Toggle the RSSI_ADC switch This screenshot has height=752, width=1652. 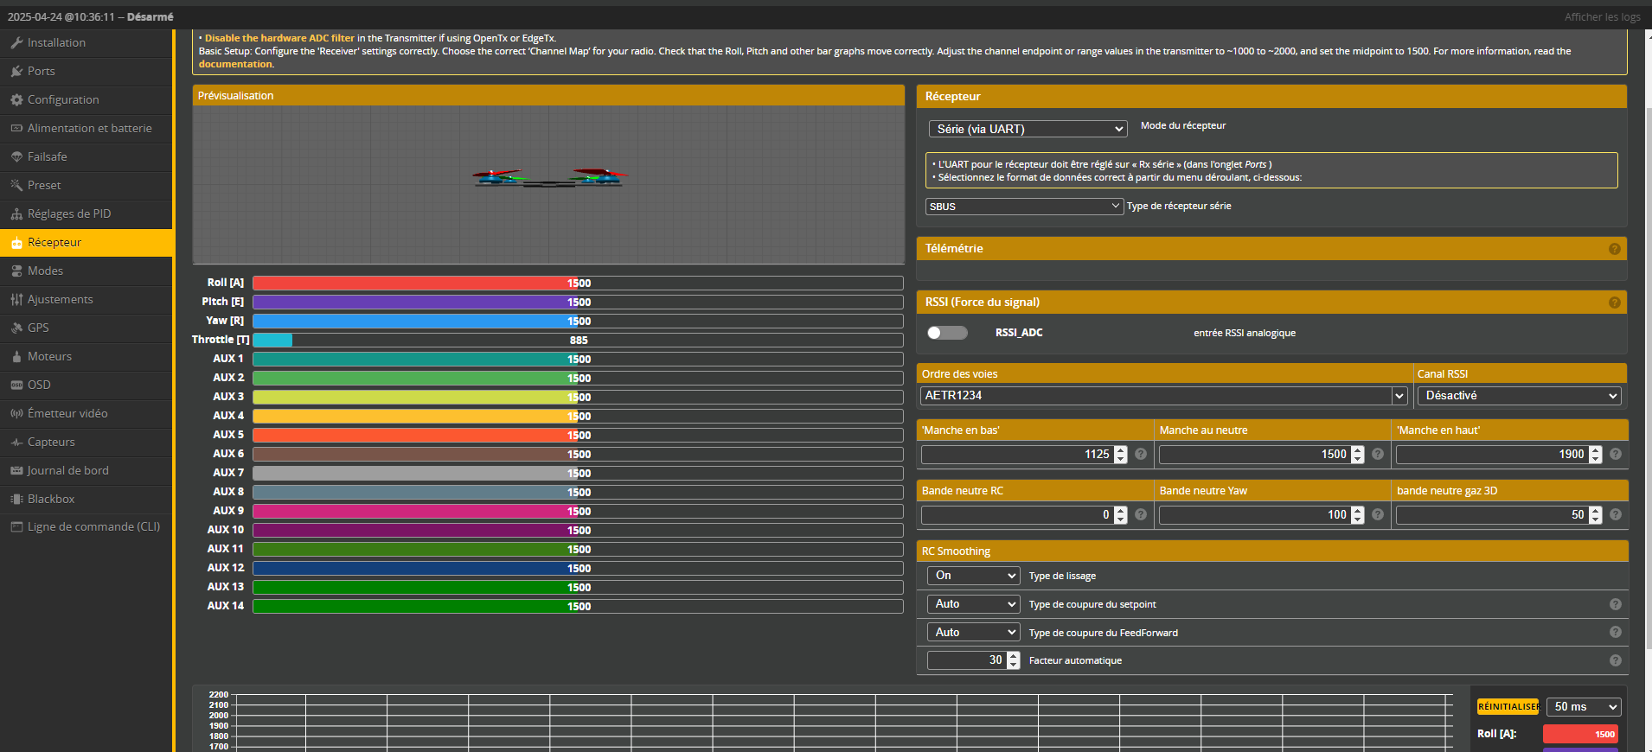click(x=947, y=333)
